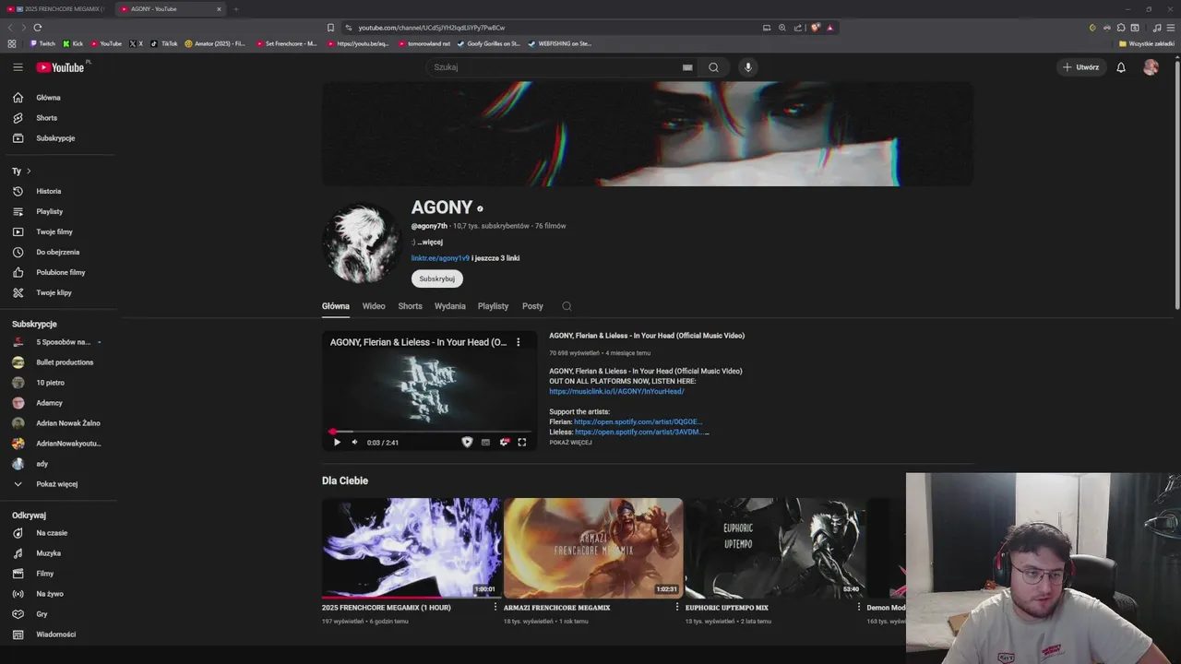This screenshot has width=1181, height=664.
Task: Switch to the Playlisty channel tab
Action: (x=494, y=306)
